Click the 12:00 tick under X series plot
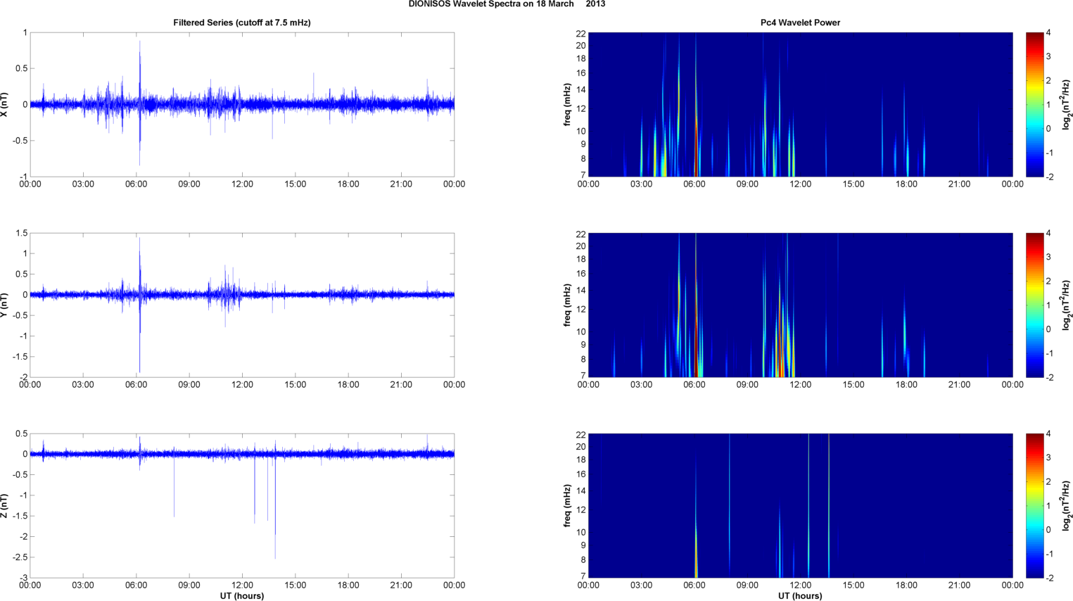The height and width of the screenshot is (601, 1073). pyautogui.click(x=242, y=184)
